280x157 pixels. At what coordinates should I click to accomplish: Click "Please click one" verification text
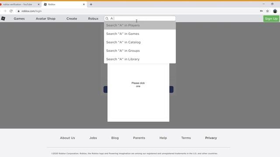[x=138, y=85]
